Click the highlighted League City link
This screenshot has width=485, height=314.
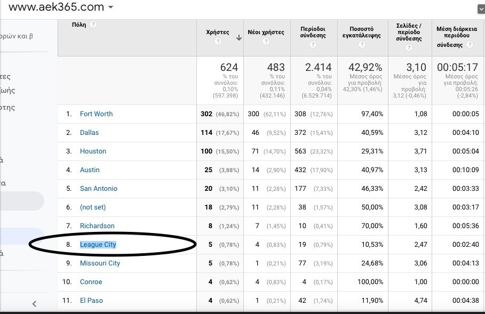[x=98, y=244]
